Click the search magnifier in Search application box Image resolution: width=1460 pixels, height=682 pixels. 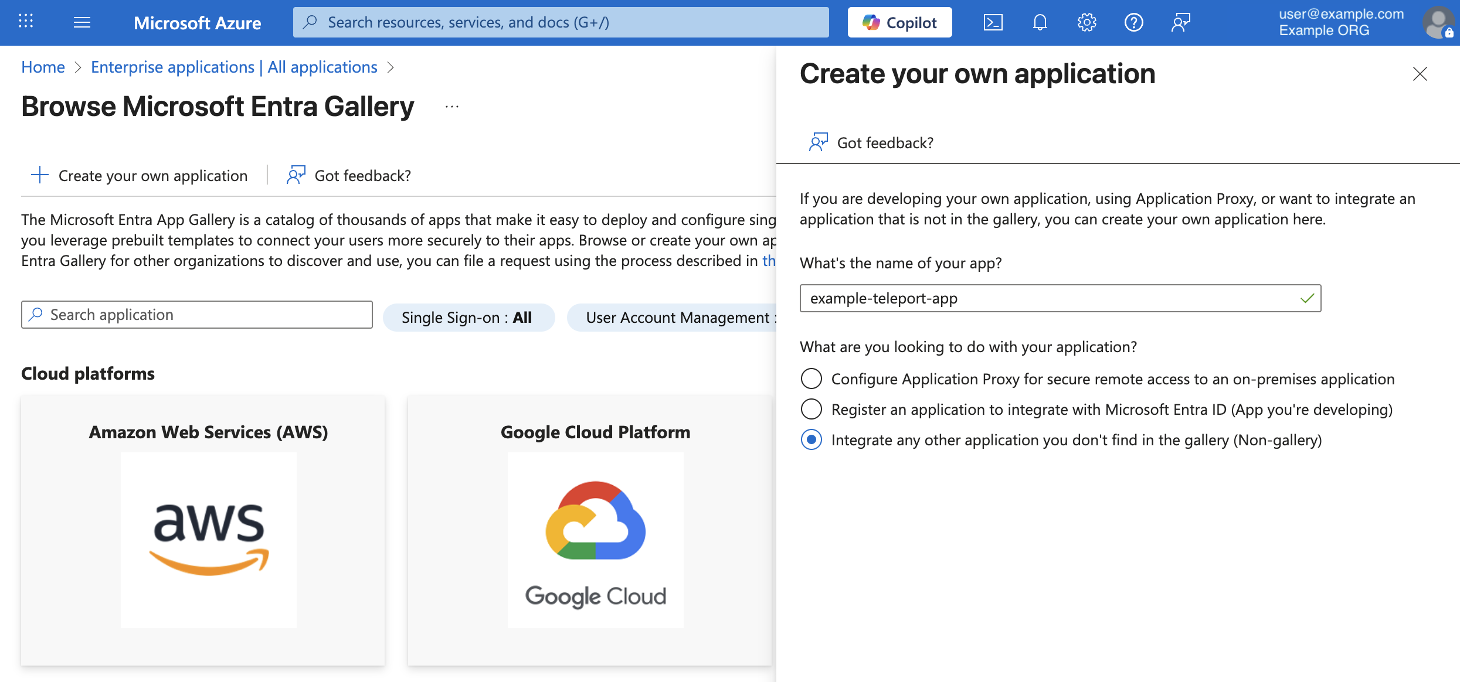36,315
